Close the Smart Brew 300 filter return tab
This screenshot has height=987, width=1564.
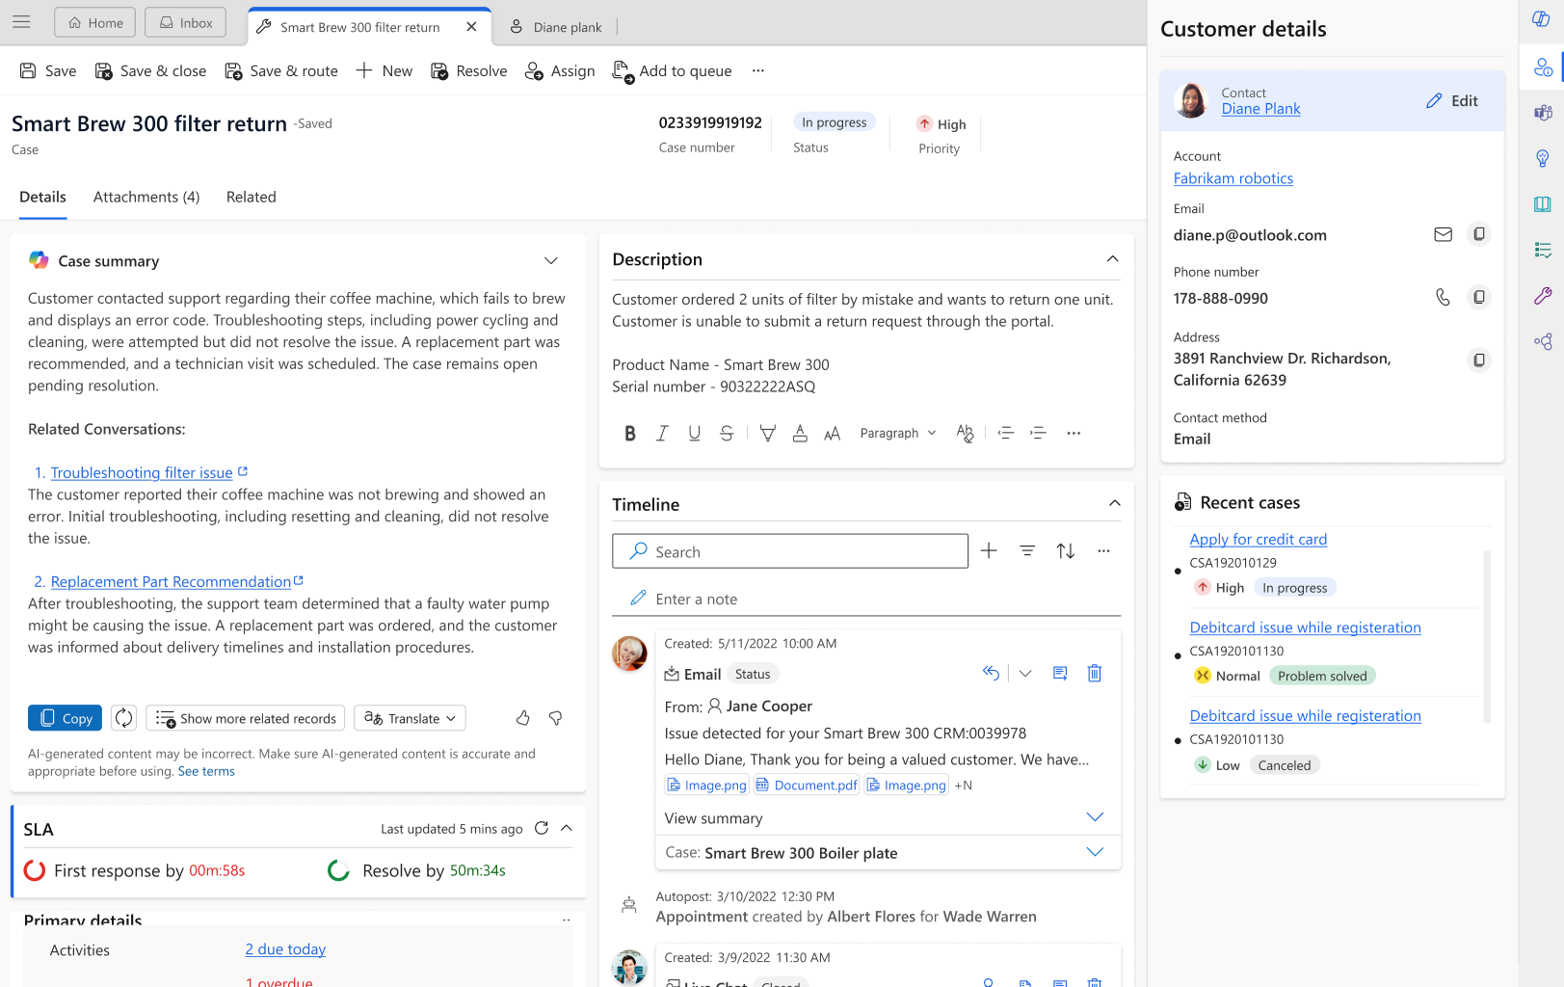tap(471, 27)
